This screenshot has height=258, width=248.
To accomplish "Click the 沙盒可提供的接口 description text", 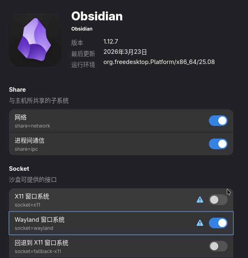I will [x=33, y=179].
